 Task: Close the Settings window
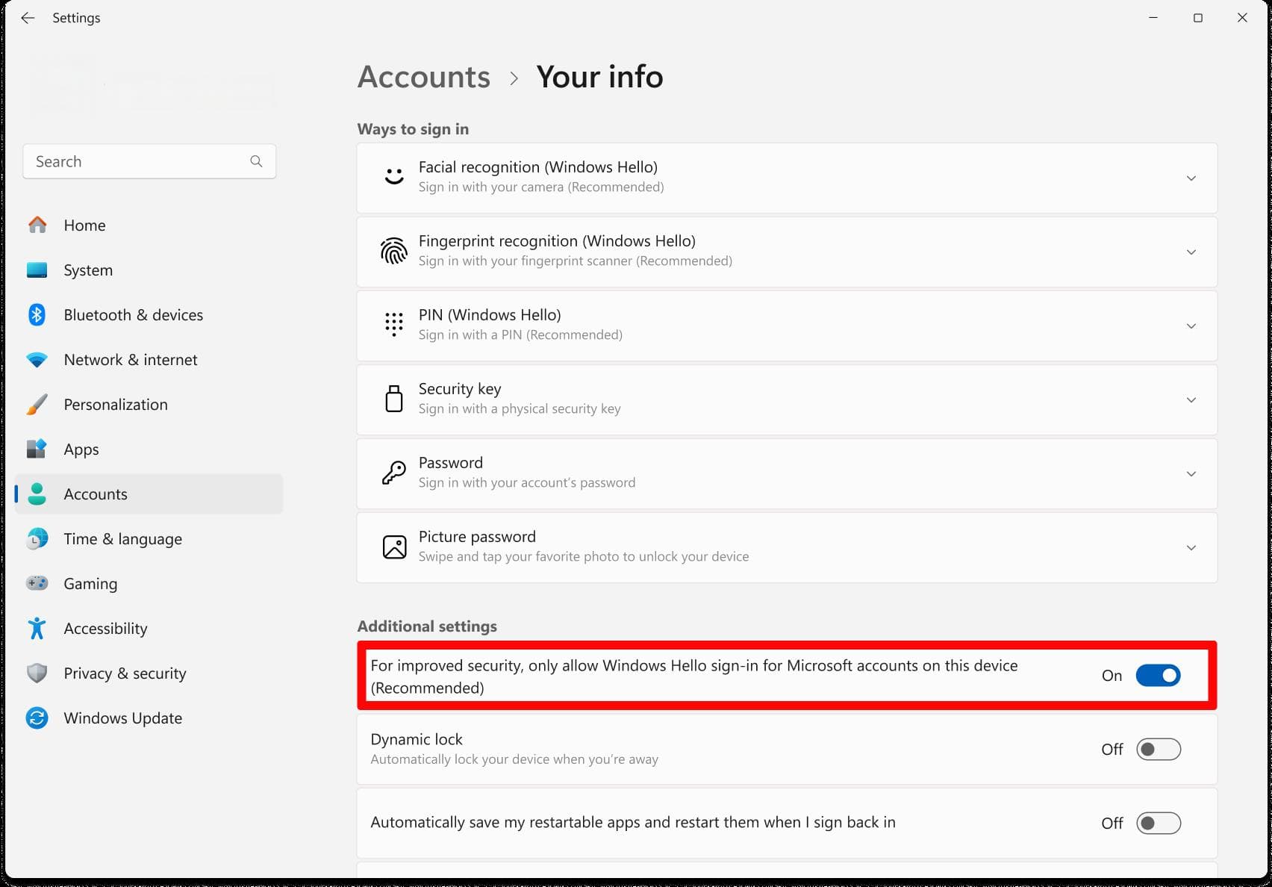pyautogui.click(x=1242, y=18)
